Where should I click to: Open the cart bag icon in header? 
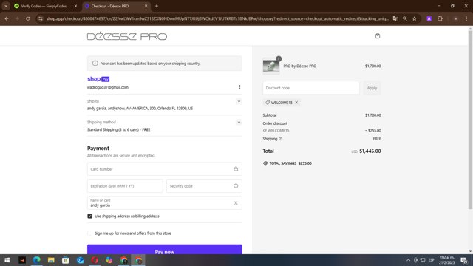[x=378, y=36]
